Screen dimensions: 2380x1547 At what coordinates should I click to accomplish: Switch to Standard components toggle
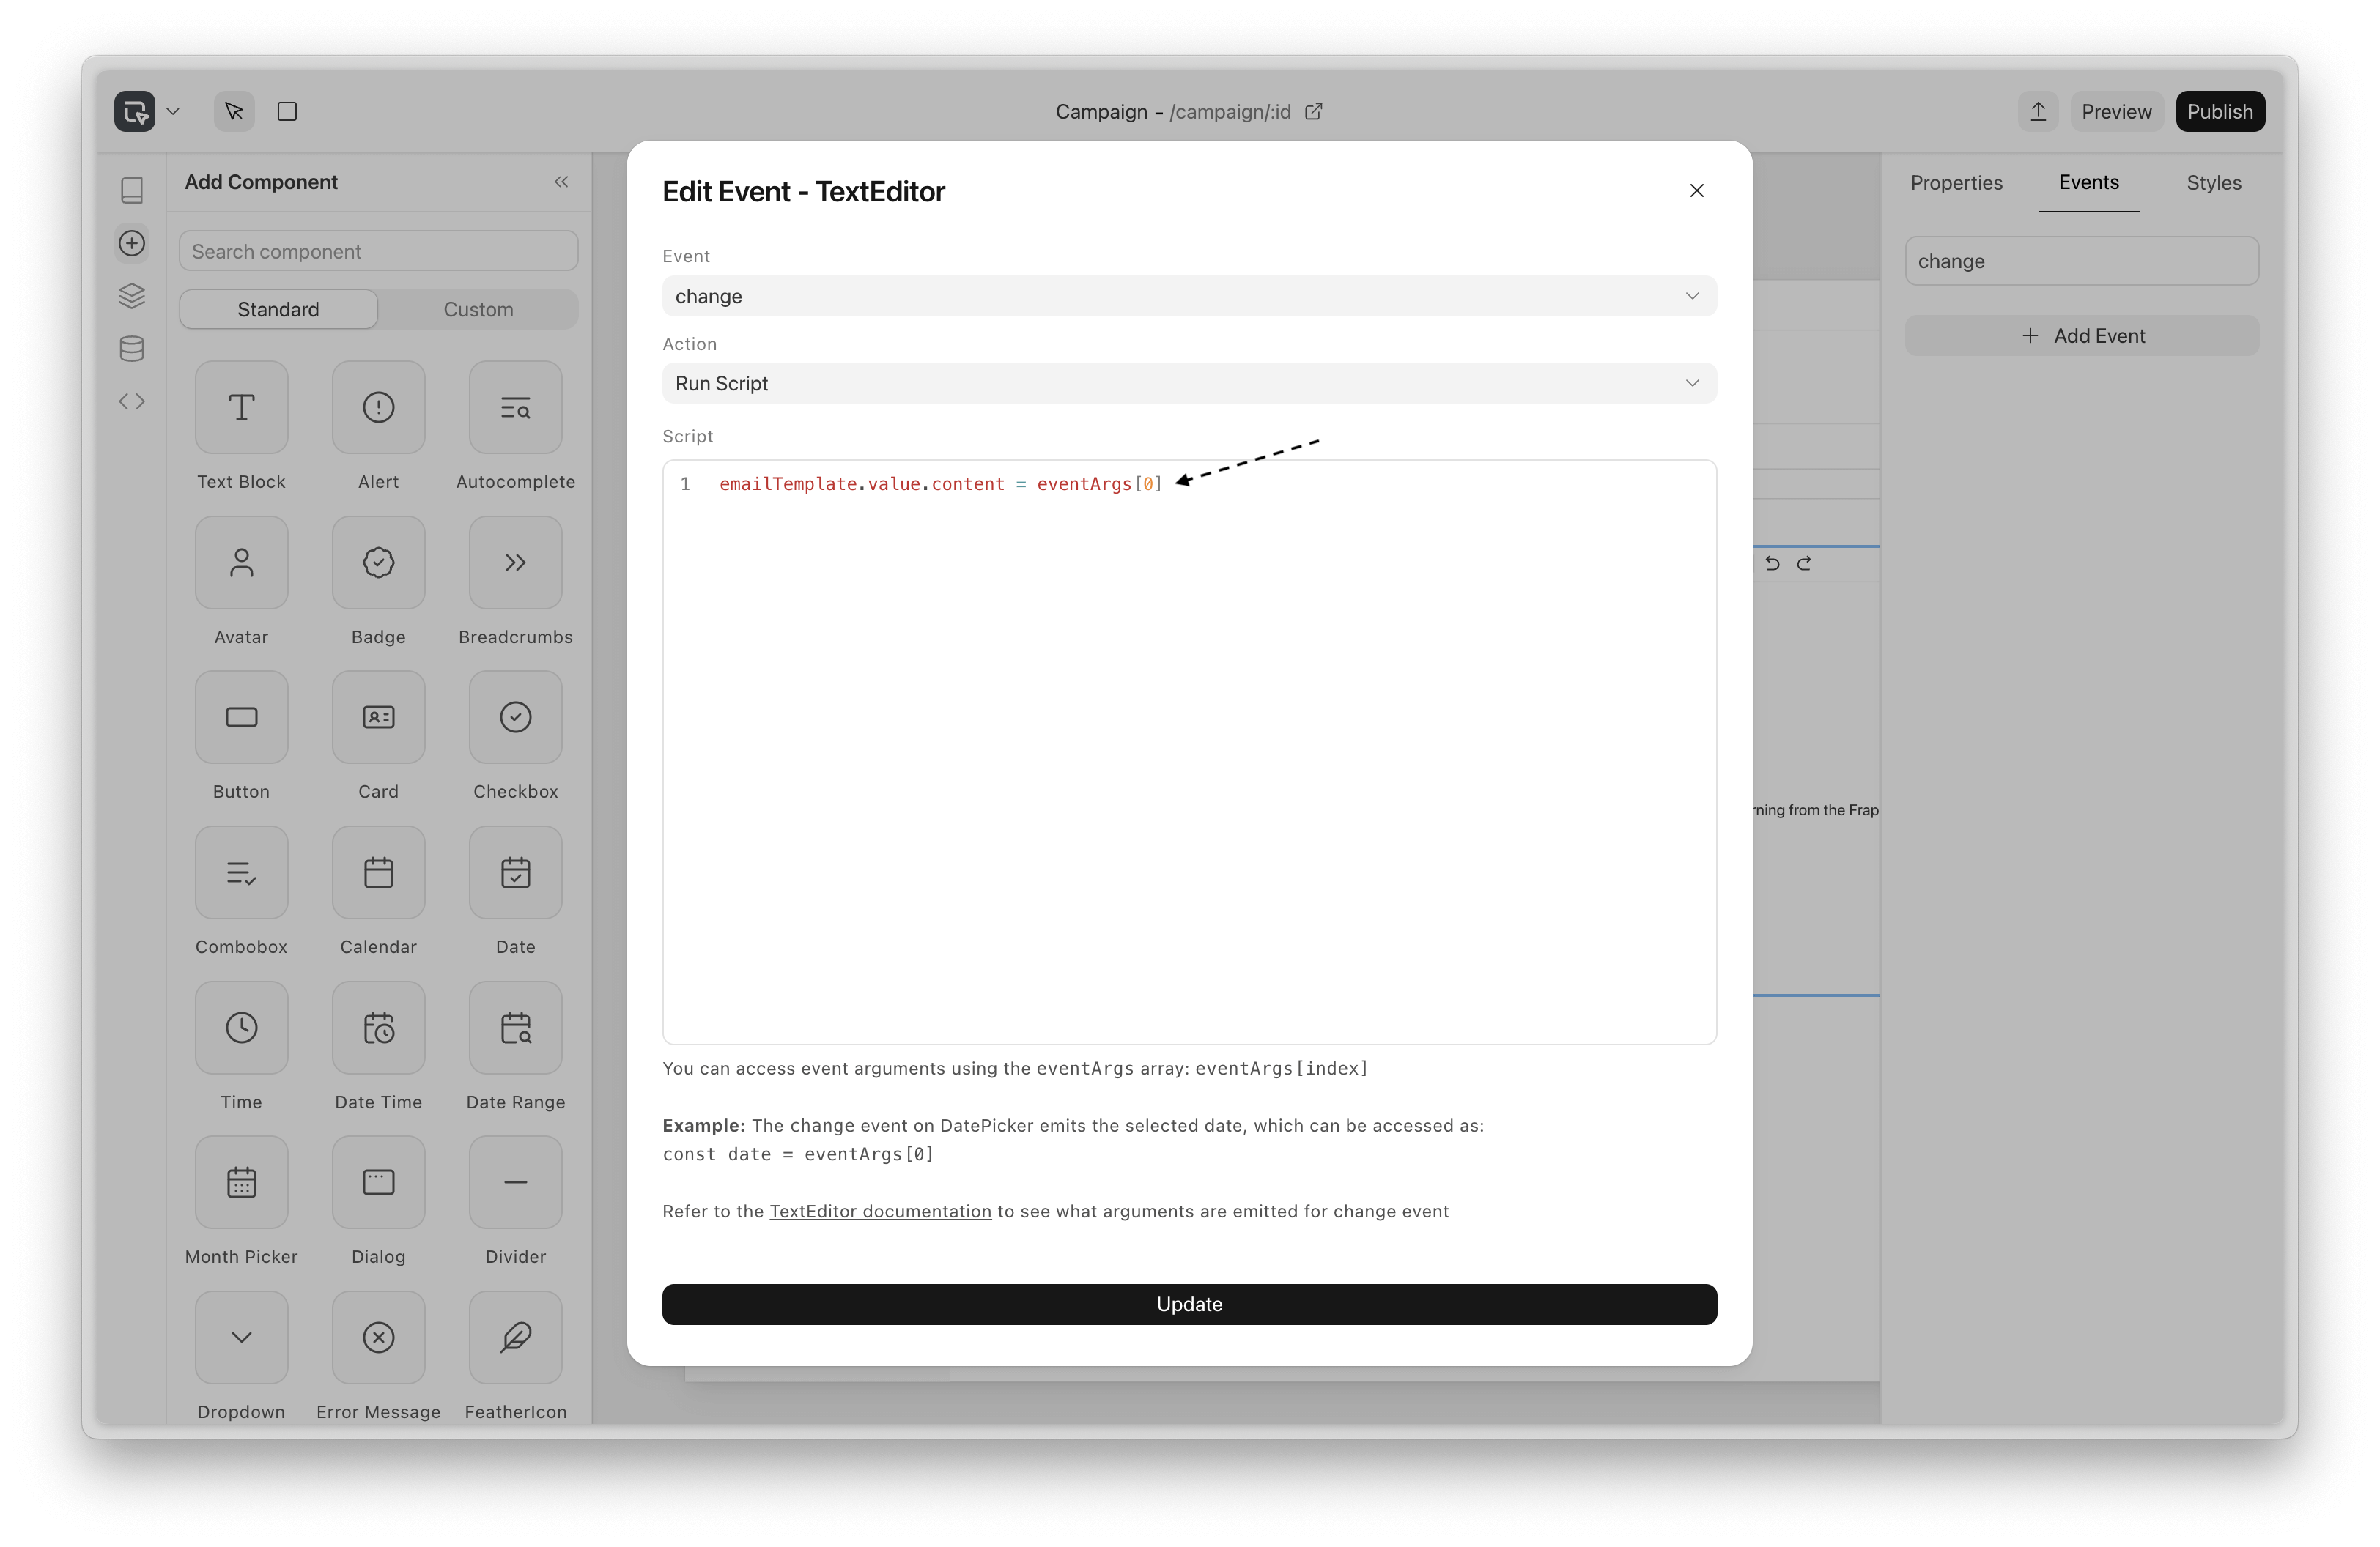(x=278, y=310)
